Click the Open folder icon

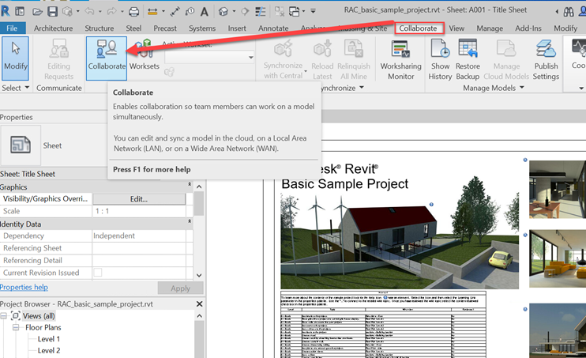coord(37,12)
